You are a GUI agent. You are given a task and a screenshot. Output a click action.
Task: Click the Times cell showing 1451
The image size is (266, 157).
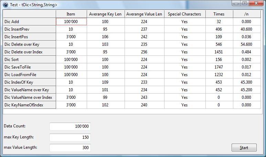(219, 52)
